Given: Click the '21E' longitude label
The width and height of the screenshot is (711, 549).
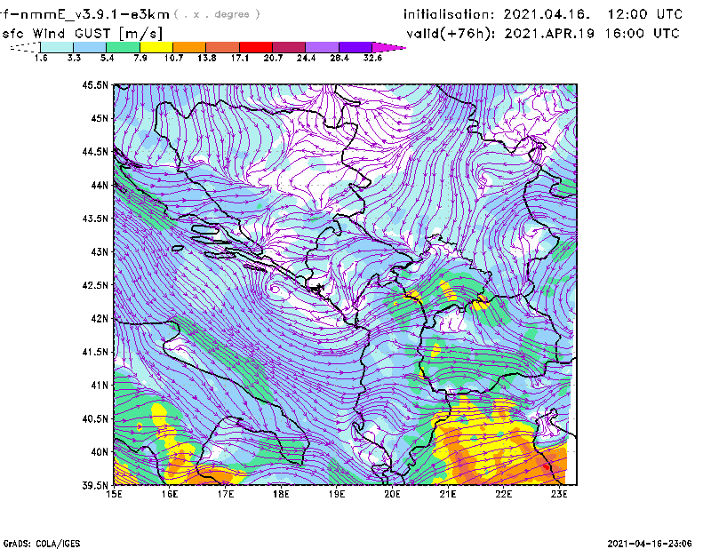Looking at the screenshot, I should pos(448,494).
